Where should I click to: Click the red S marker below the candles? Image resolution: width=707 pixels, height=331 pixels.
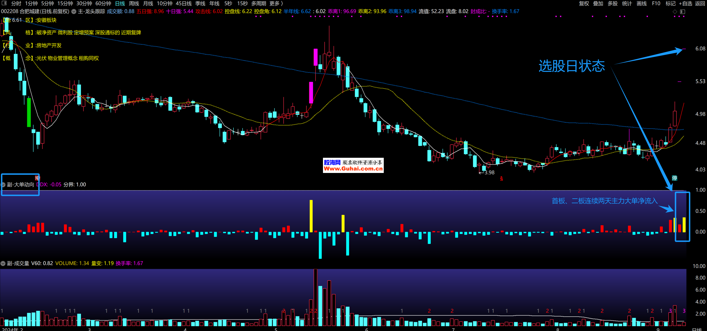(x=501, y=179)
